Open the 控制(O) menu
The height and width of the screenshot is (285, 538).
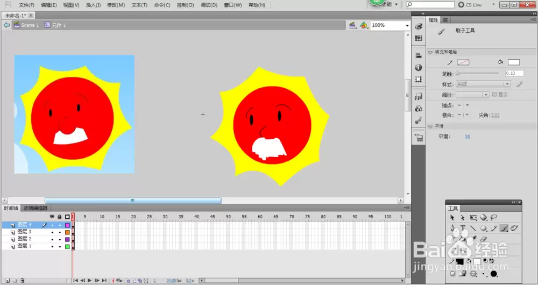(x=185, y=5)
